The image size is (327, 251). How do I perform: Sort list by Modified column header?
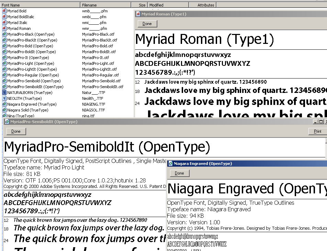168,5
